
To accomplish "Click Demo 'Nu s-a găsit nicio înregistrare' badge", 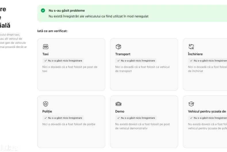I will click(136, 118).
